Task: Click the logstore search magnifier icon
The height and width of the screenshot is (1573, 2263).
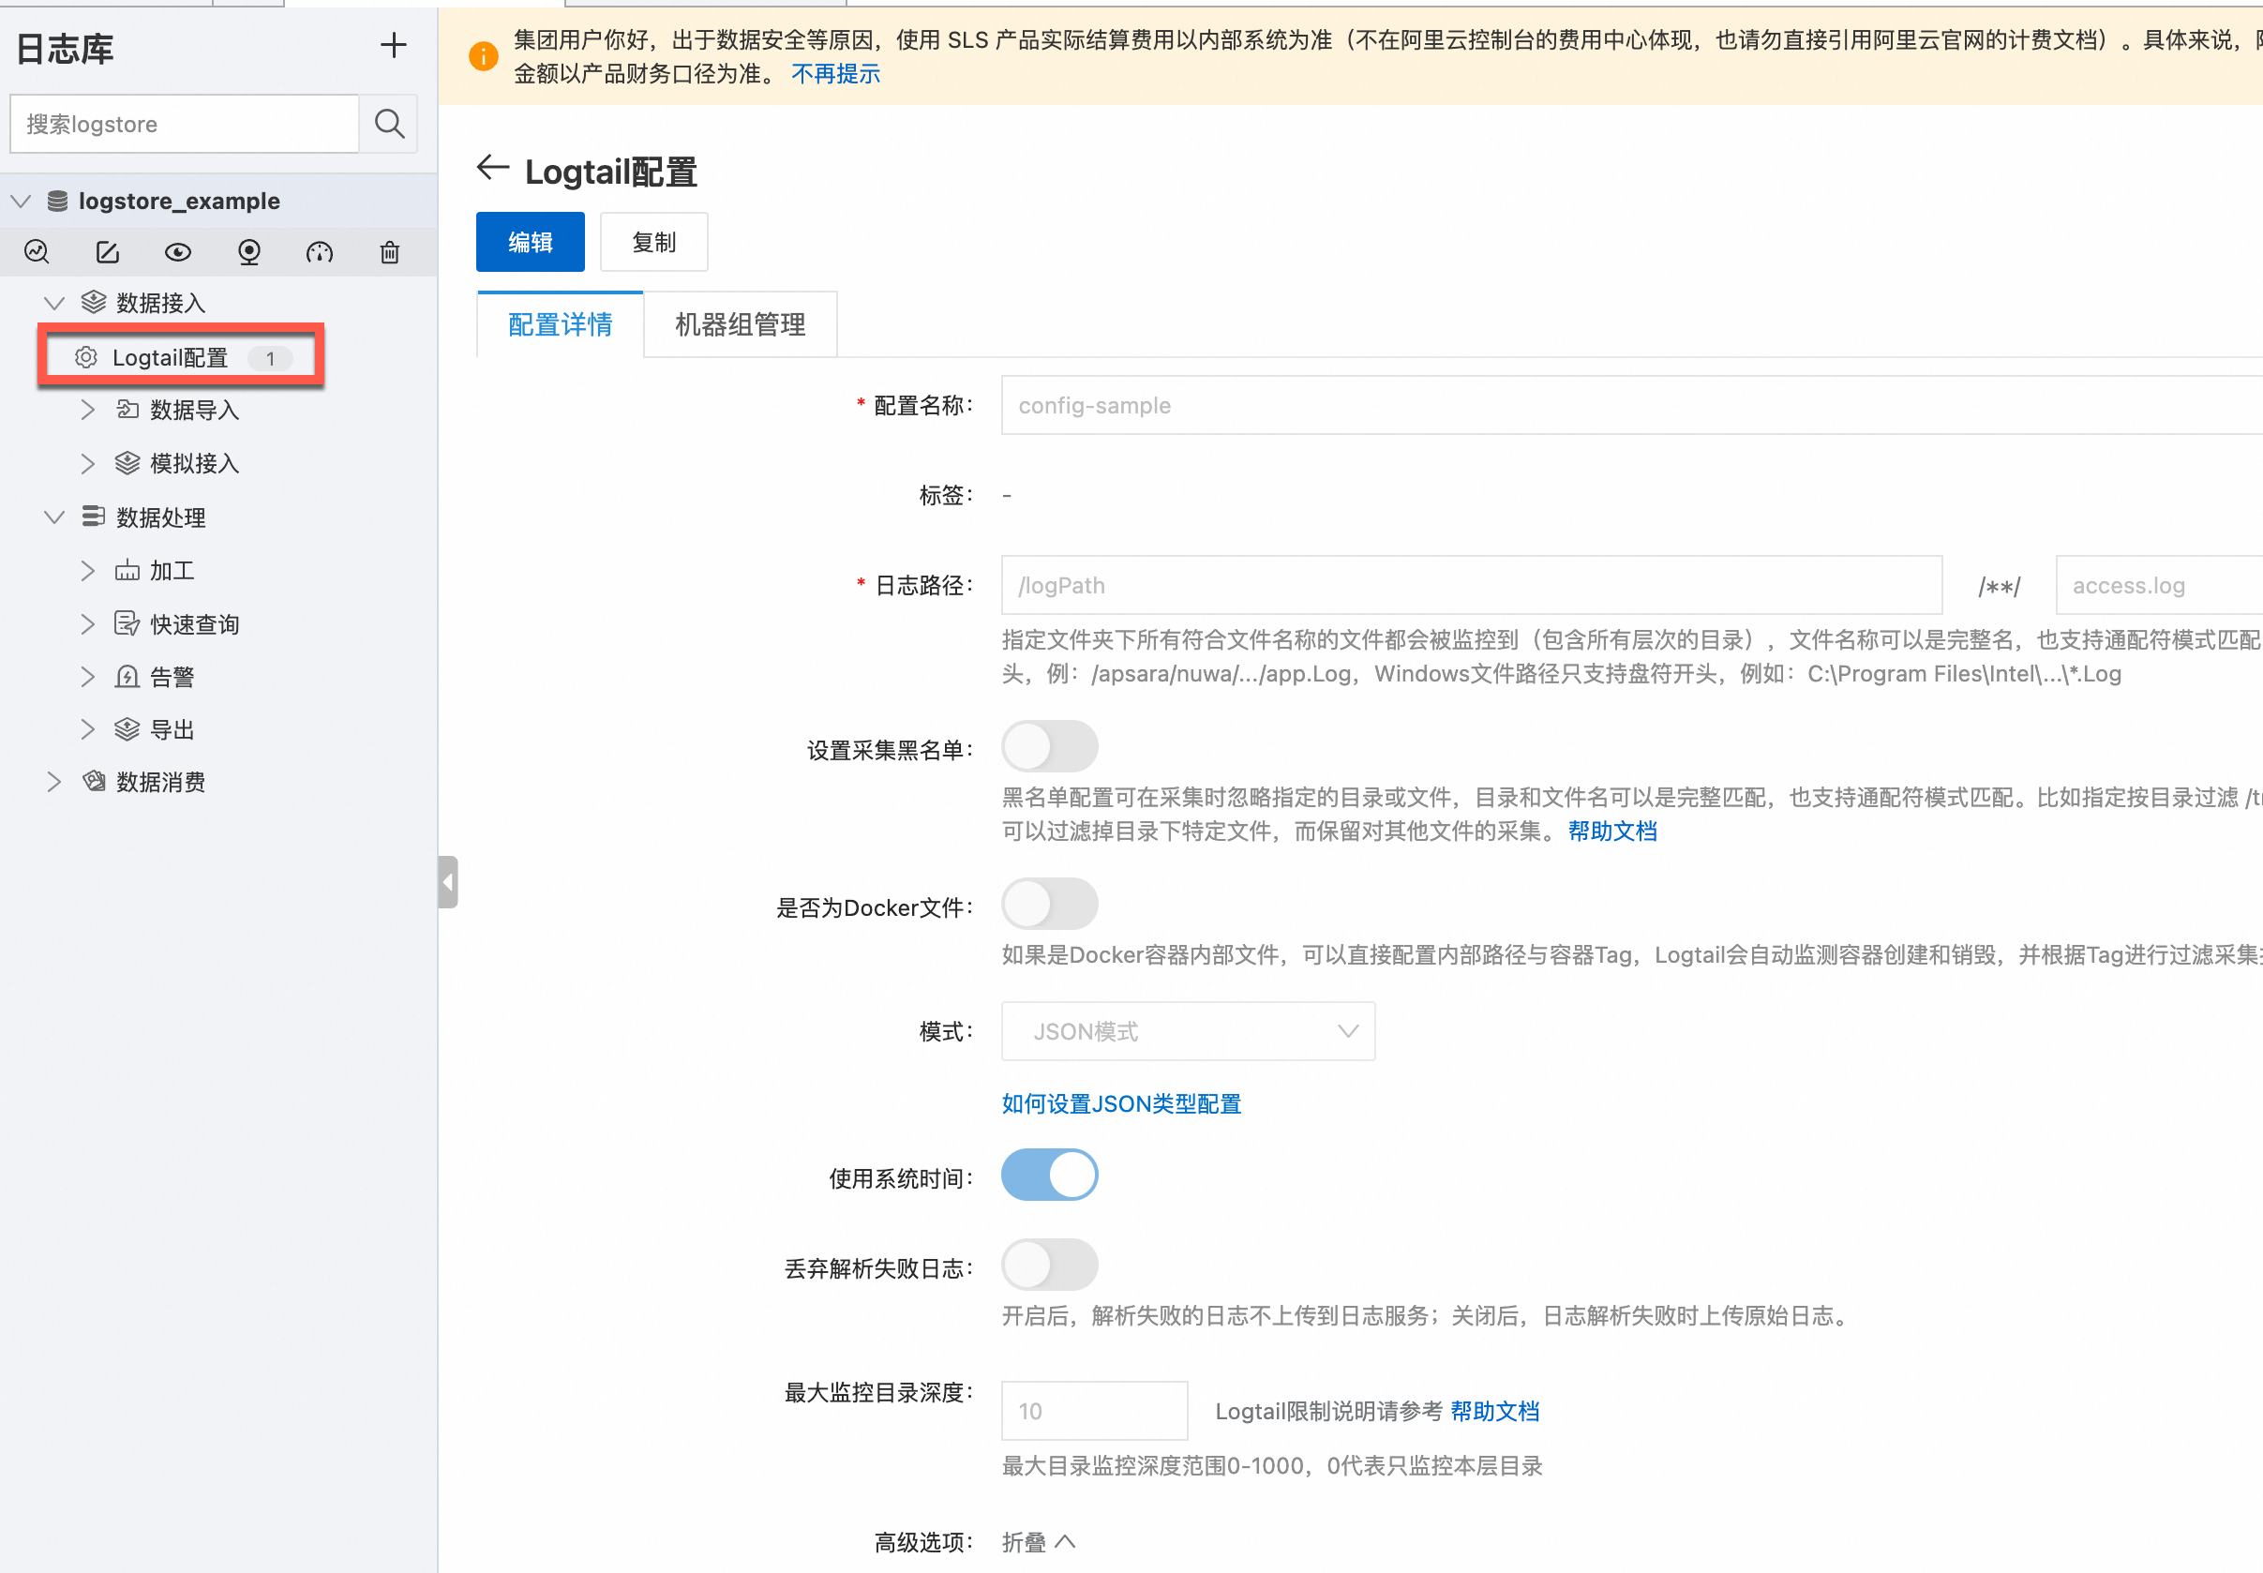Action: (388, 123)
